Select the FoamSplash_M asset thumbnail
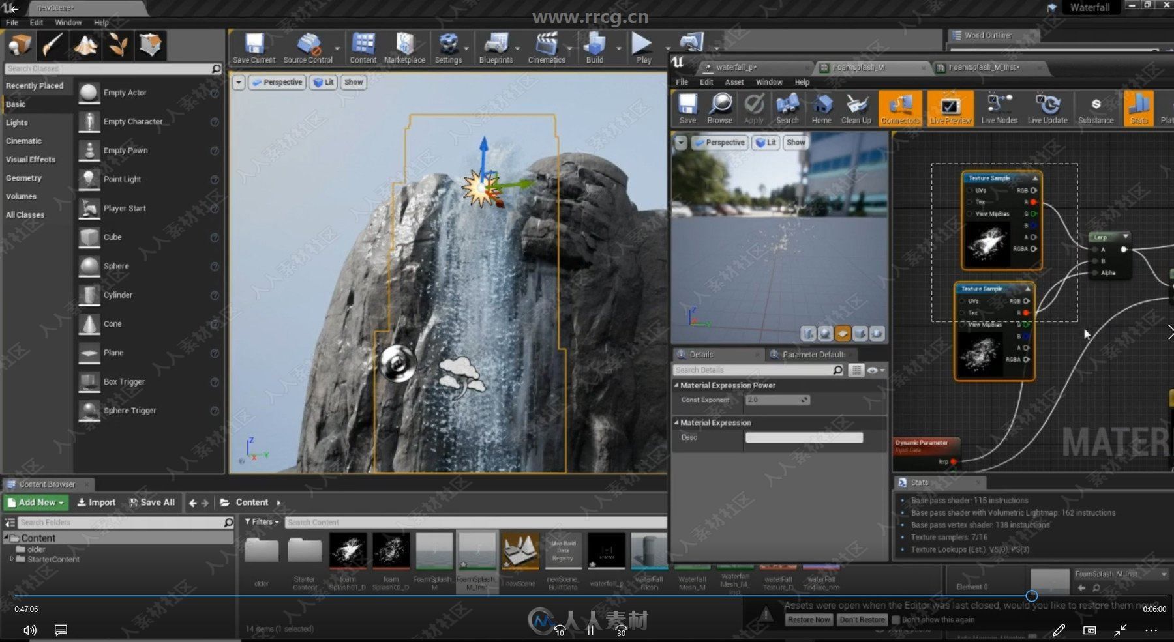The image size is (1174, 642). pos(434,551)
